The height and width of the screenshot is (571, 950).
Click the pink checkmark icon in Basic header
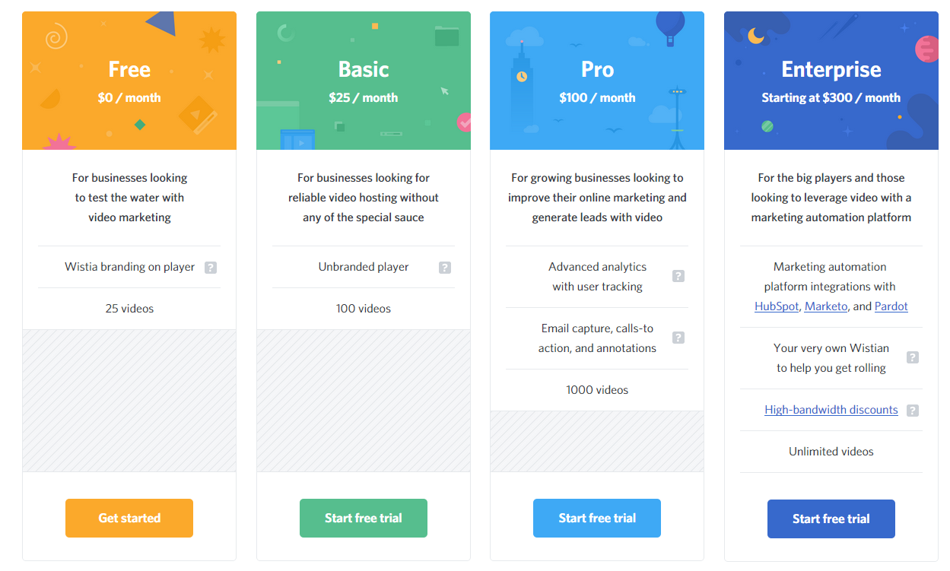tap(464, 121)
